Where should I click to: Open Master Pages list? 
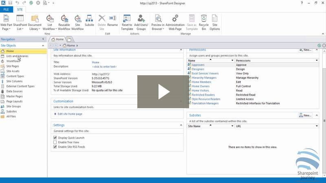[15, 96]
